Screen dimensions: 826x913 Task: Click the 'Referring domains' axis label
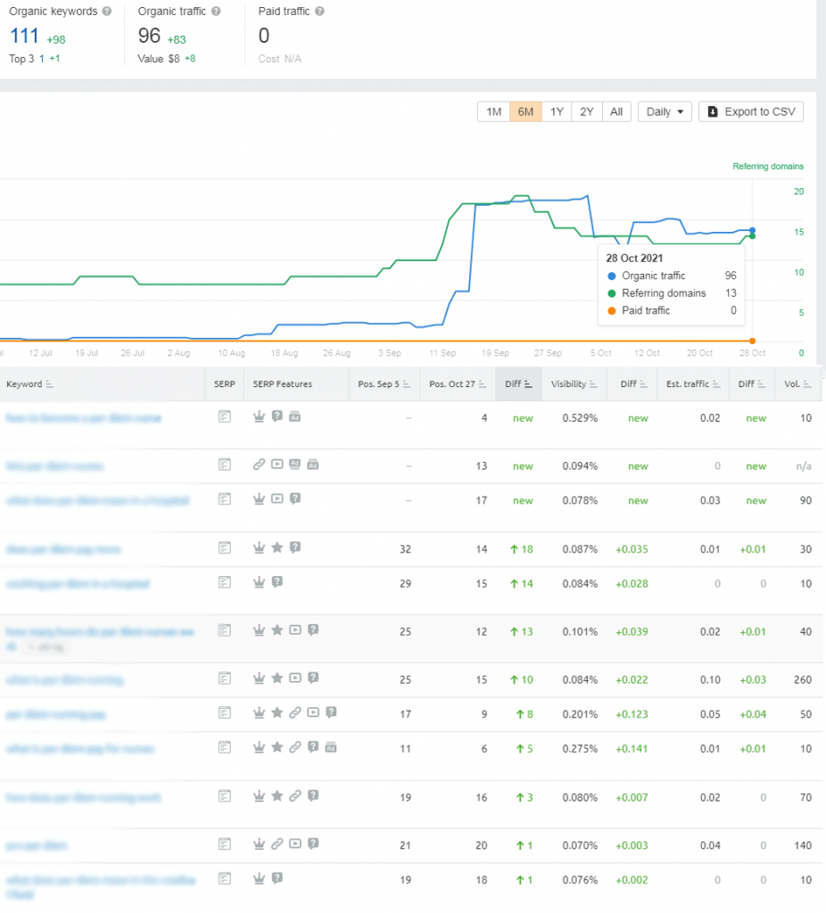coord(768,167)
